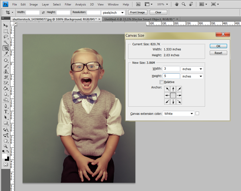
Task: Click the Front Image button
Action: 137,12
